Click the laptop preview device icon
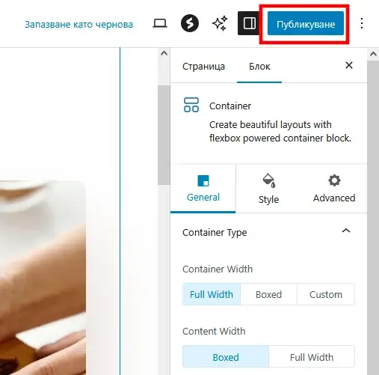The height and width of the screenshot is (375, 379). (160, 24)
